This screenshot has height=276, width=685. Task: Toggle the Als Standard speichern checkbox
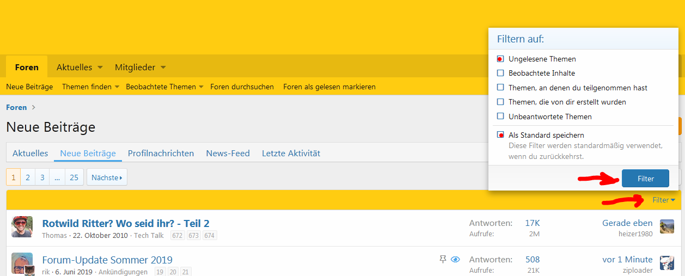500,135
